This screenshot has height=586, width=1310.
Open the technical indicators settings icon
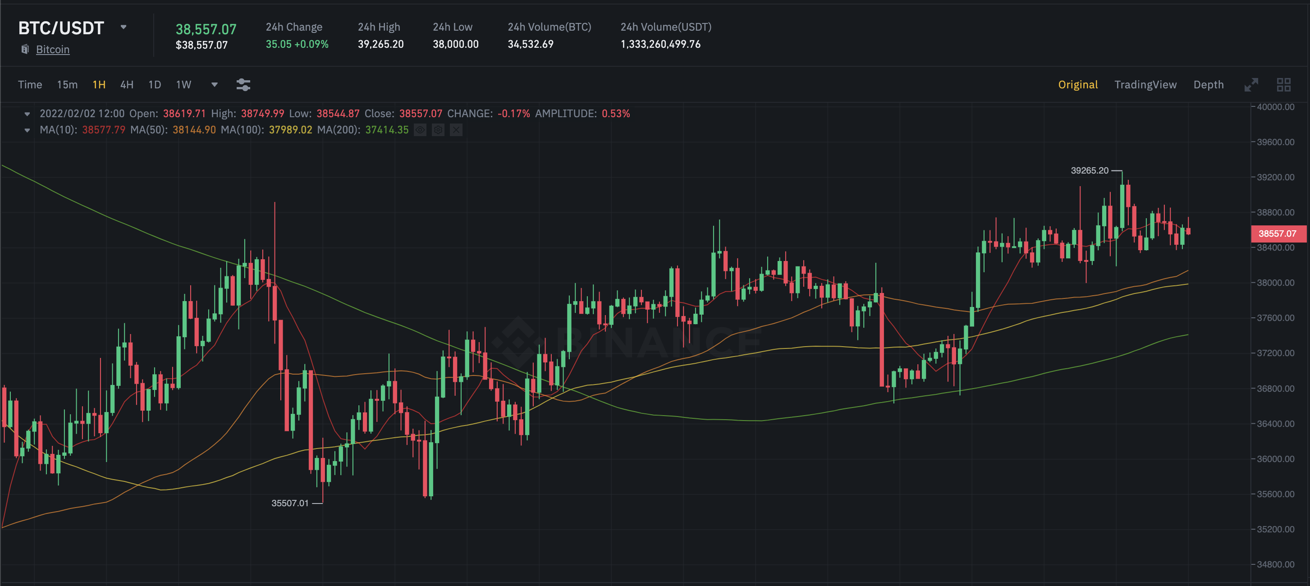point(243,84)
